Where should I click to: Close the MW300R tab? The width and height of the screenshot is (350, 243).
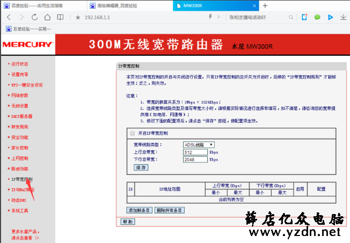click(254, 6)
